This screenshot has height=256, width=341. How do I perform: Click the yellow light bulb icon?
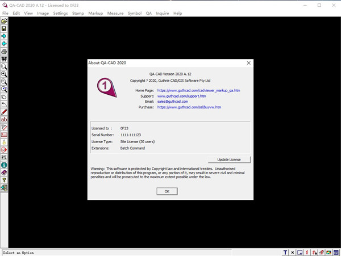pyautogui.click(x=4, y=142)
